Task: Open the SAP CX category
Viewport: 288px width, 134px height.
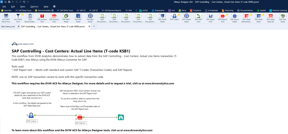Action: 81,11
